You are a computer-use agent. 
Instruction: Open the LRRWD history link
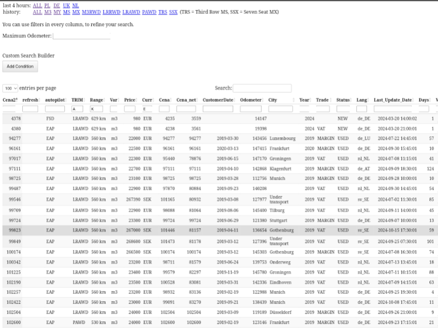pyautogui.click(x=112, y=12)
